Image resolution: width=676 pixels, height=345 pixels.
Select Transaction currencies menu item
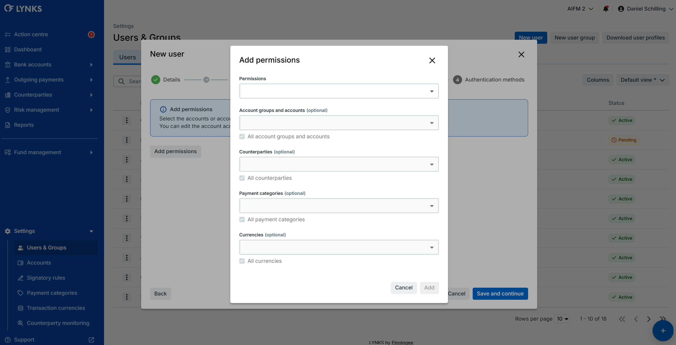click(56, 308)
